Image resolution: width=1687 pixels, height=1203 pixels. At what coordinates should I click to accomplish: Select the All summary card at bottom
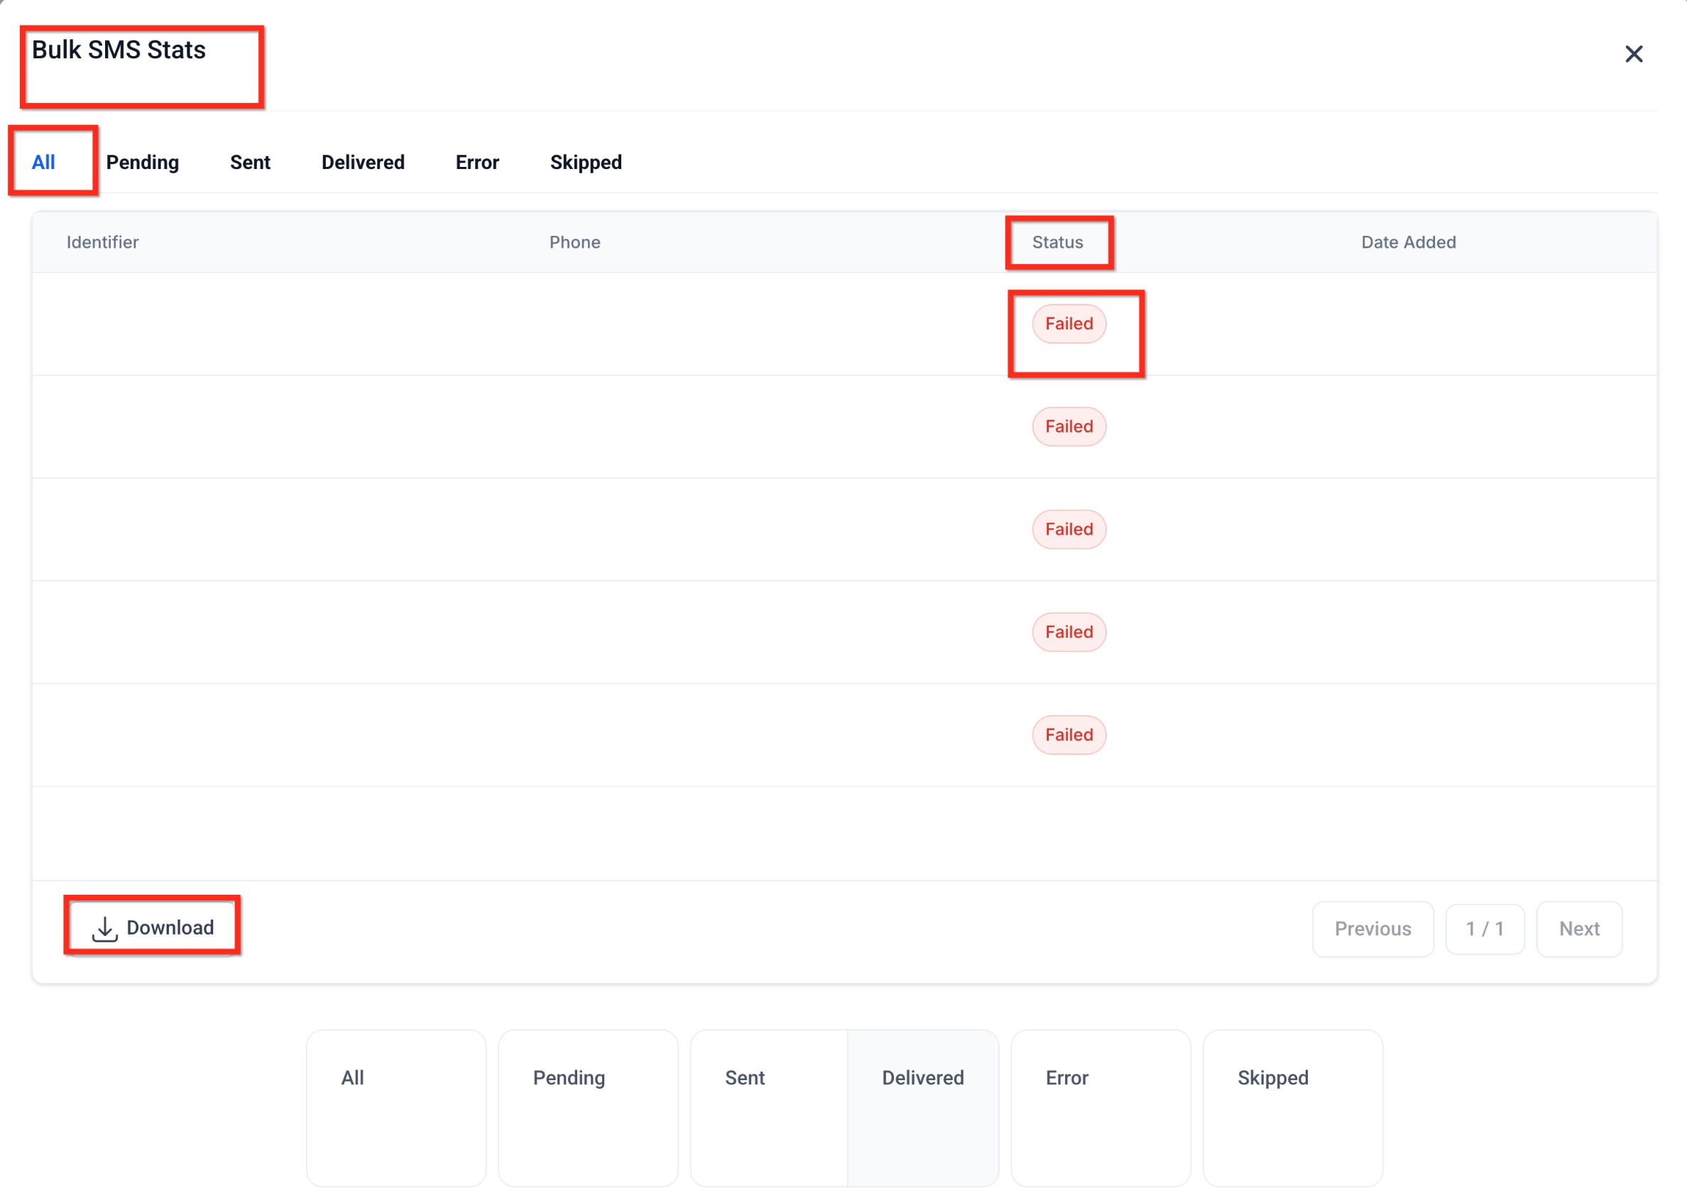click(x=395, y=1106)
